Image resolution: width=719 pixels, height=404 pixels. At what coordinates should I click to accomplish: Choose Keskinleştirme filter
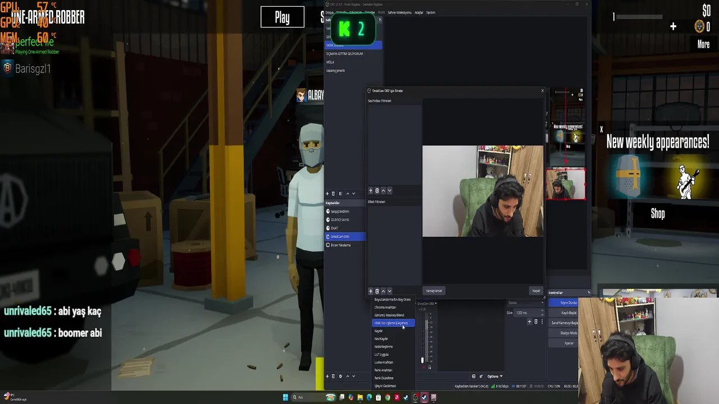(x=393, y=347)
